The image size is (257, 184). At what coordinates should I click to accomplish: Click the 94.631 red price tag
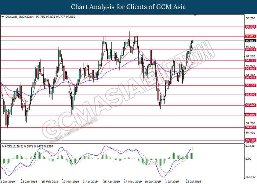click(x=250, y=128)
